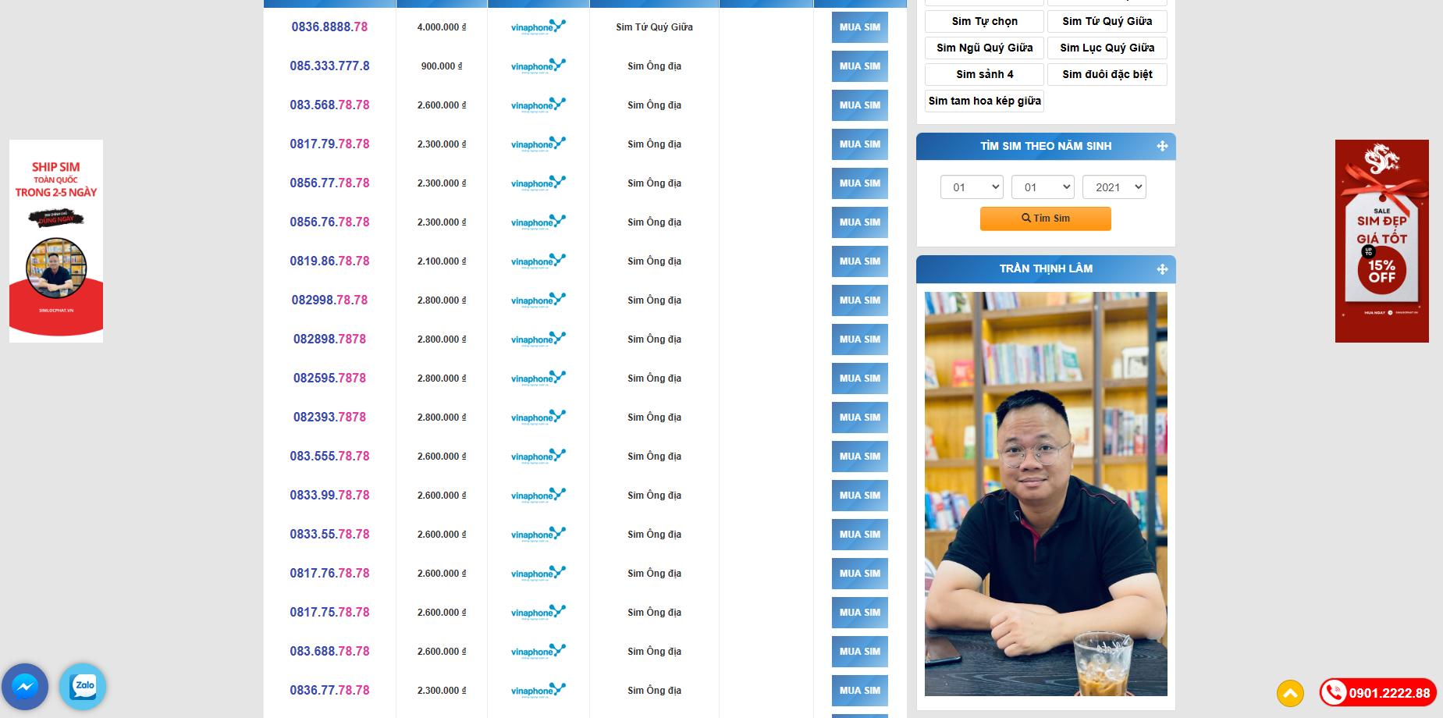Viewport: 1443px width, 718px height.
Task: Click the Vinaphone logo in 0836.77.78.78 row
Action: click(538, 691)
